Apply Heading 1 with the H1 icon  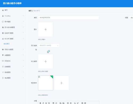click(x=61, y=103)
